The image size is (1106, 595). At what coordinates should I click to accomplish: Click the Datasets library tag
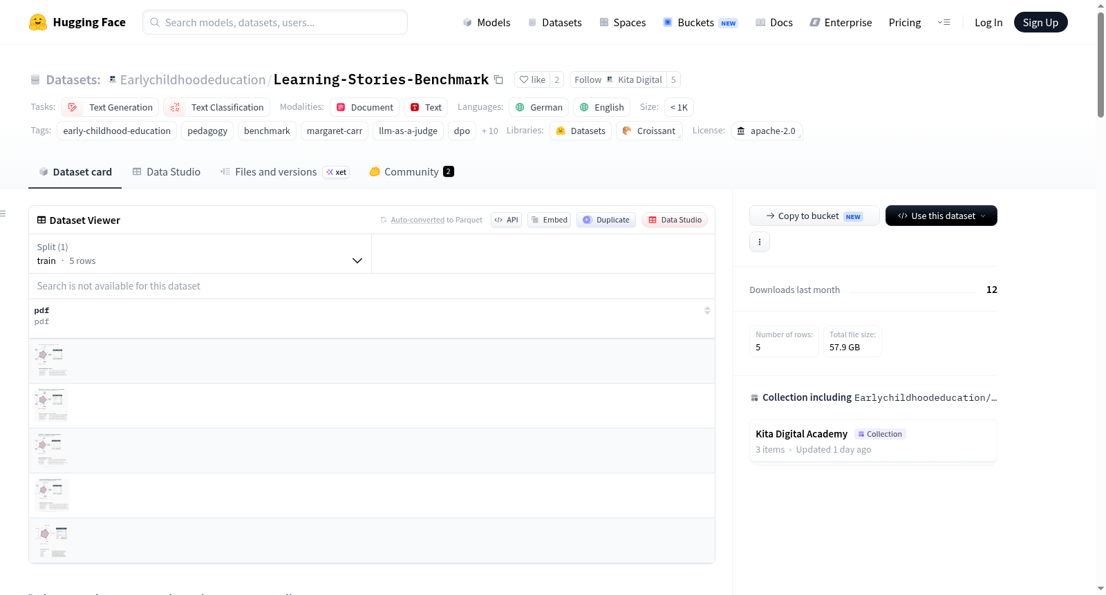581,131
